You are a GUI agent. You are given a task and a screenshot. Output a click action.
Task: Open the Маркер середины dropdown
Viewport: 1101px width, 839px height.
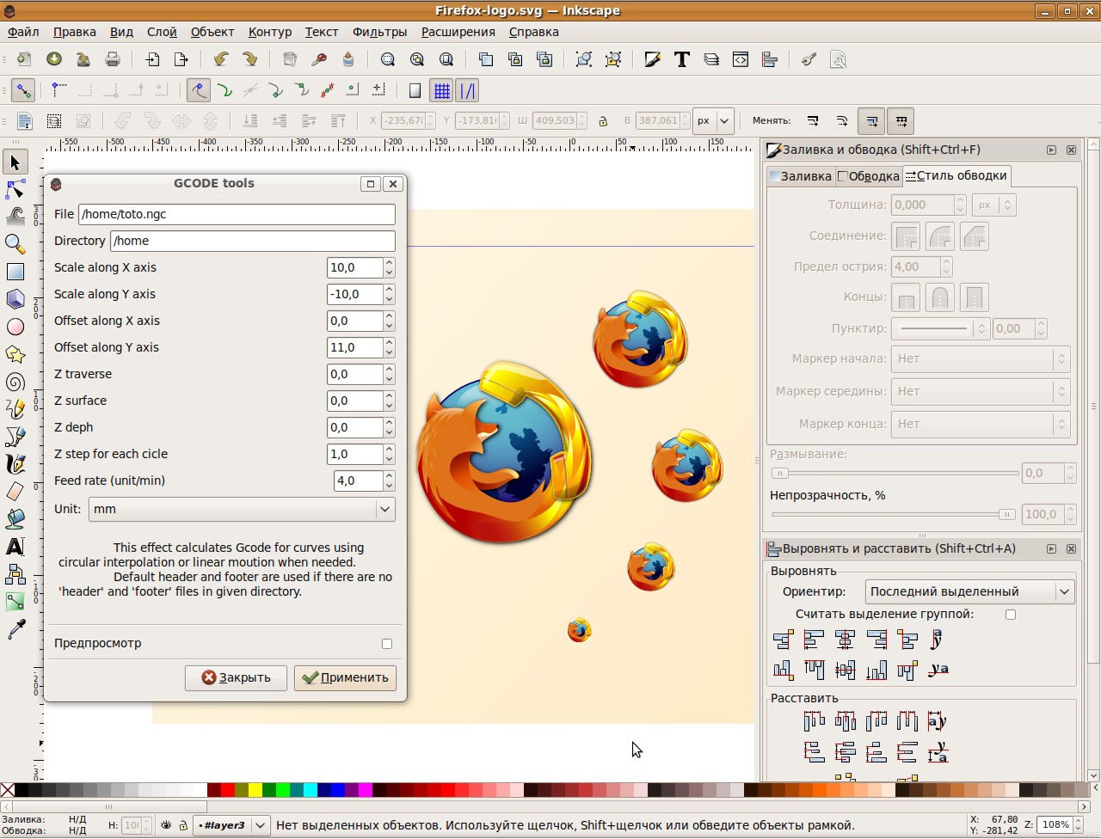pyautogui.click(x=980, y=391)
